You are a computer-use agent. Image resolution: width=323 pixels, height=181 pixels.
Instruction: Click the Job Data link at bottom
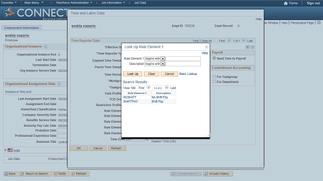(x=14, y=159)
